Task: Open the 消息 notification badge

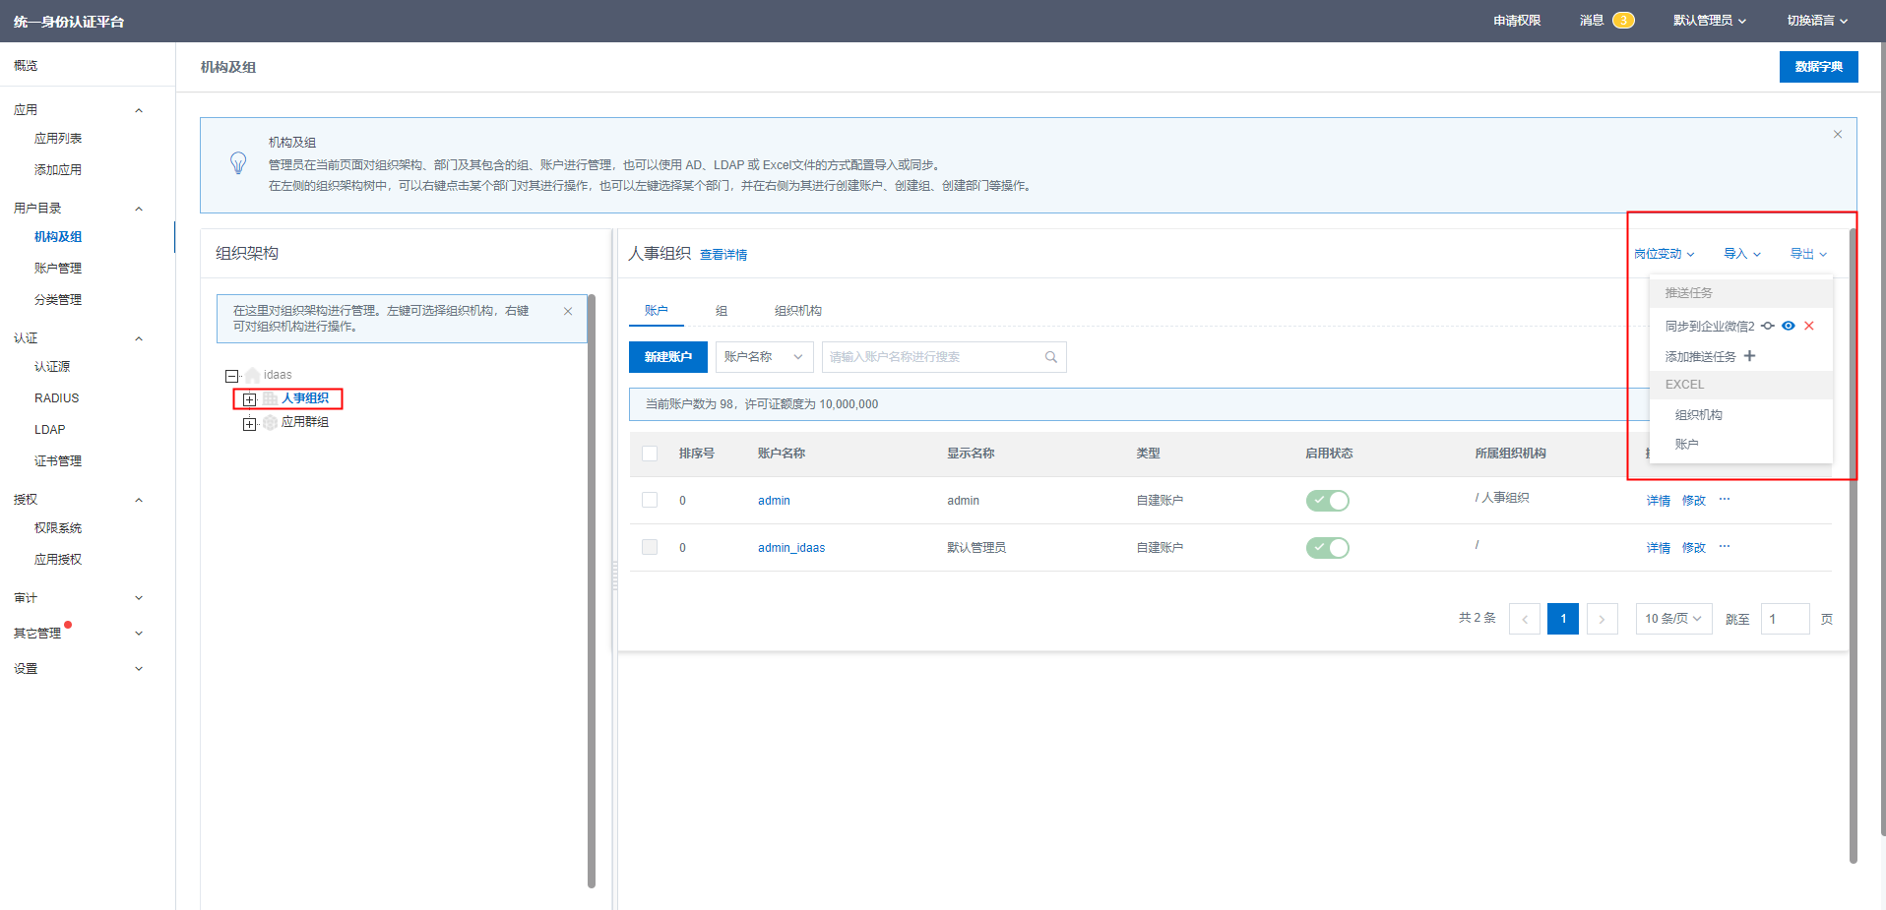Action: pos(1622,21)
